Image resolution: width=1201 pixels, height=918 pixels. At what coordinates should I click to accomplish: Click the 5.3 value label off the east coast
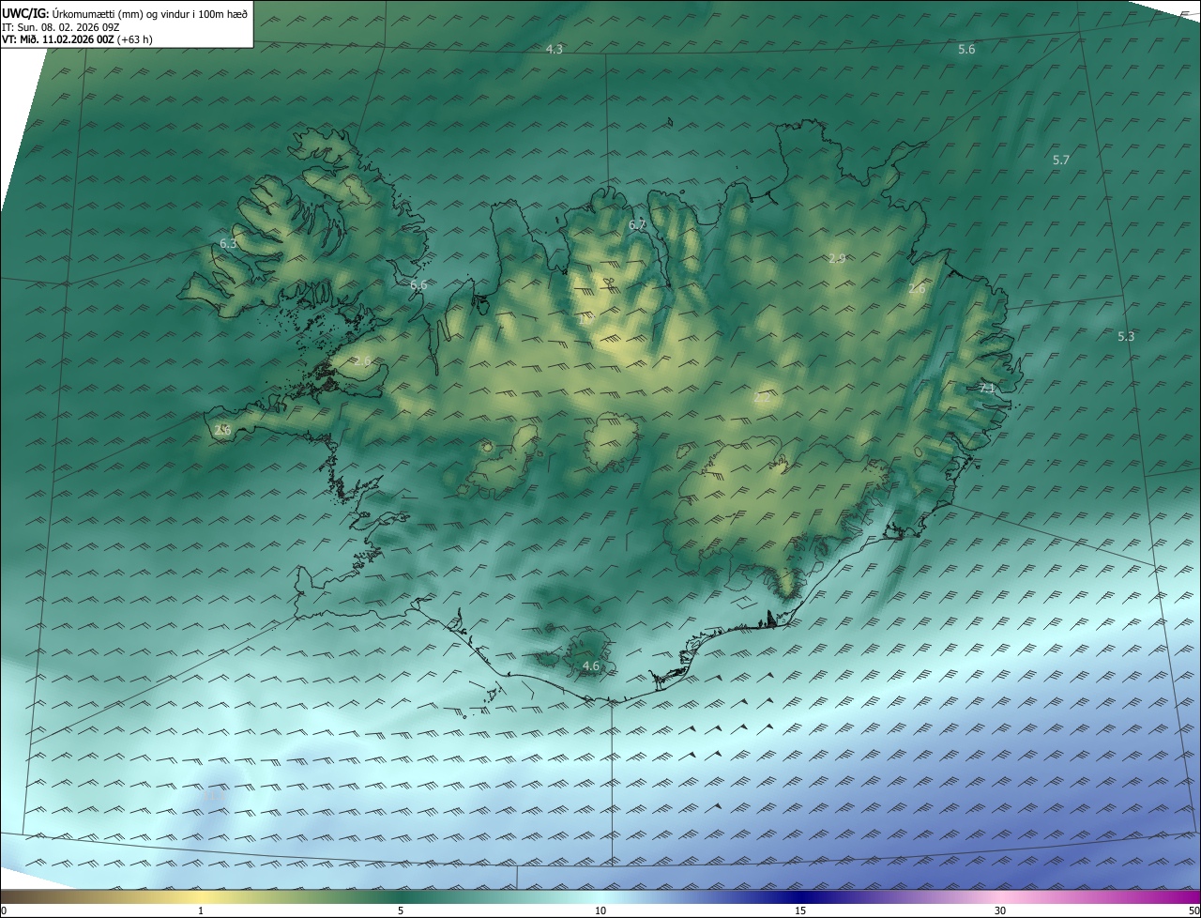coord(1126,336)
